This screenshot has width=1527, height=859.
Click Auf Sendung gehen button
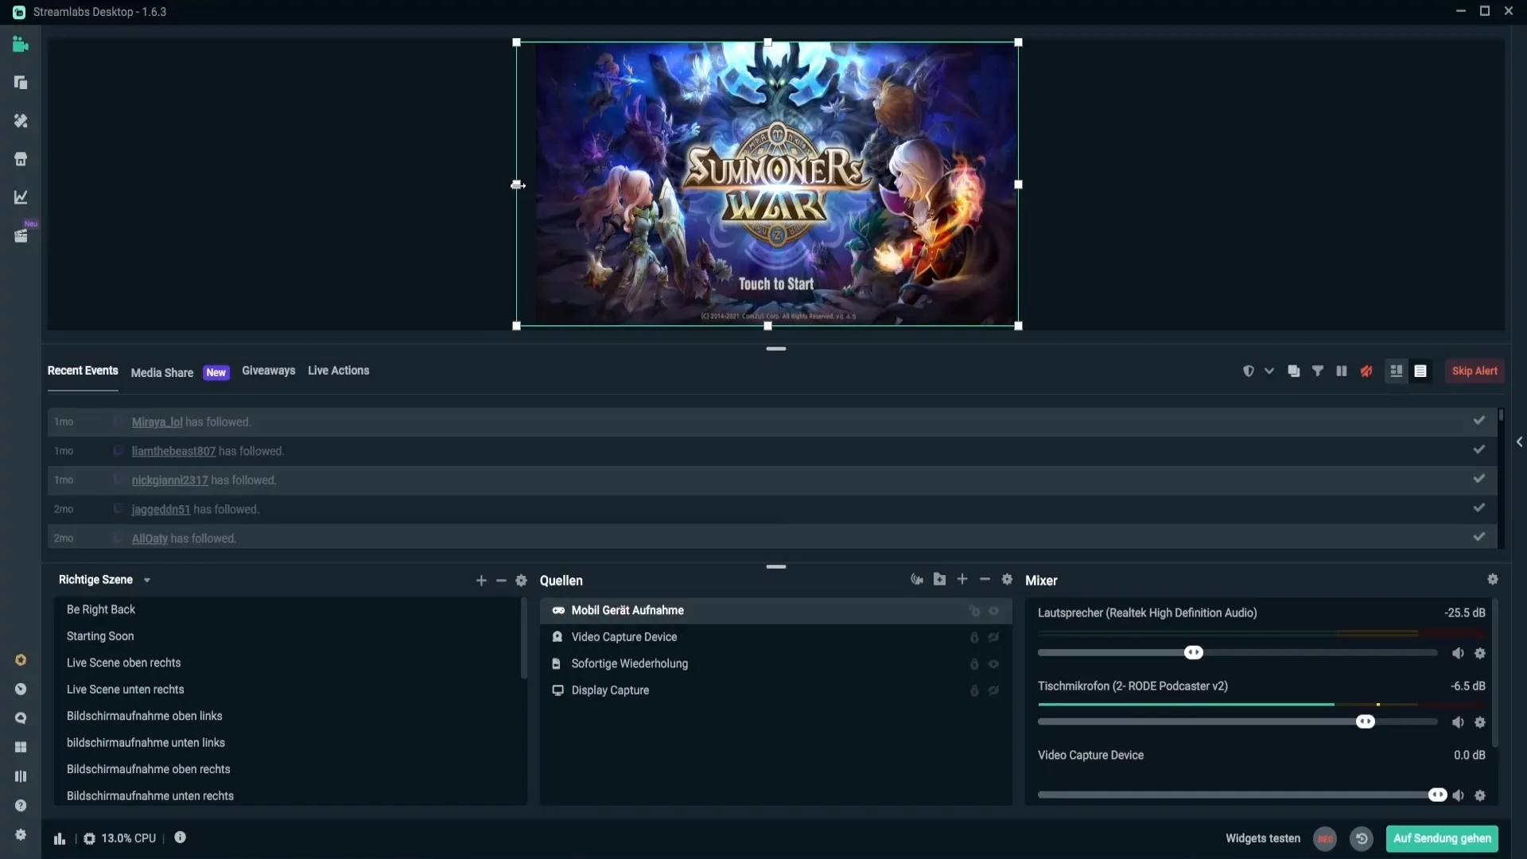(x=1442, y=838)
